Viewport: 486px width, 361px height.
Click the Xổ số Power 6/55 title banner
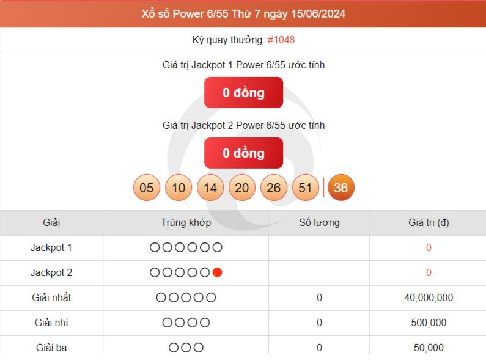point(243,13)
